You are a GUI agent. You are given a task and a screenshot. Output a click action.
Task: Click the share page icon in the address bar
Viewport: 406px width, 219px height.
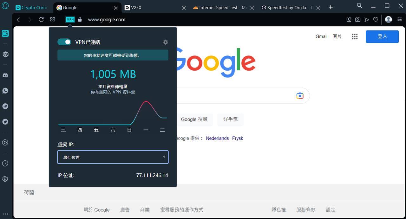pos(349,20)
